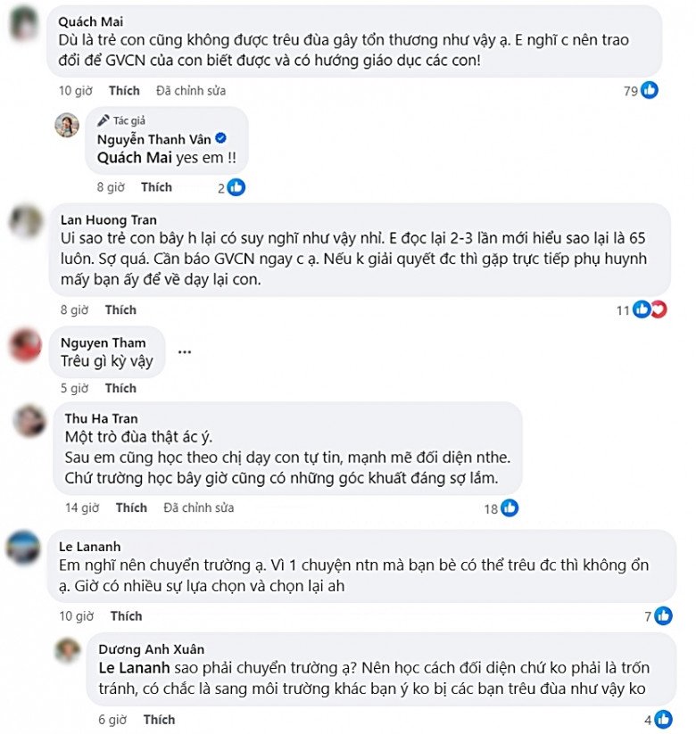The width and height of the screenshot is (696, 734).
Task: Open Thu Ha Tran's profile name link
Action: pos(102,418)
